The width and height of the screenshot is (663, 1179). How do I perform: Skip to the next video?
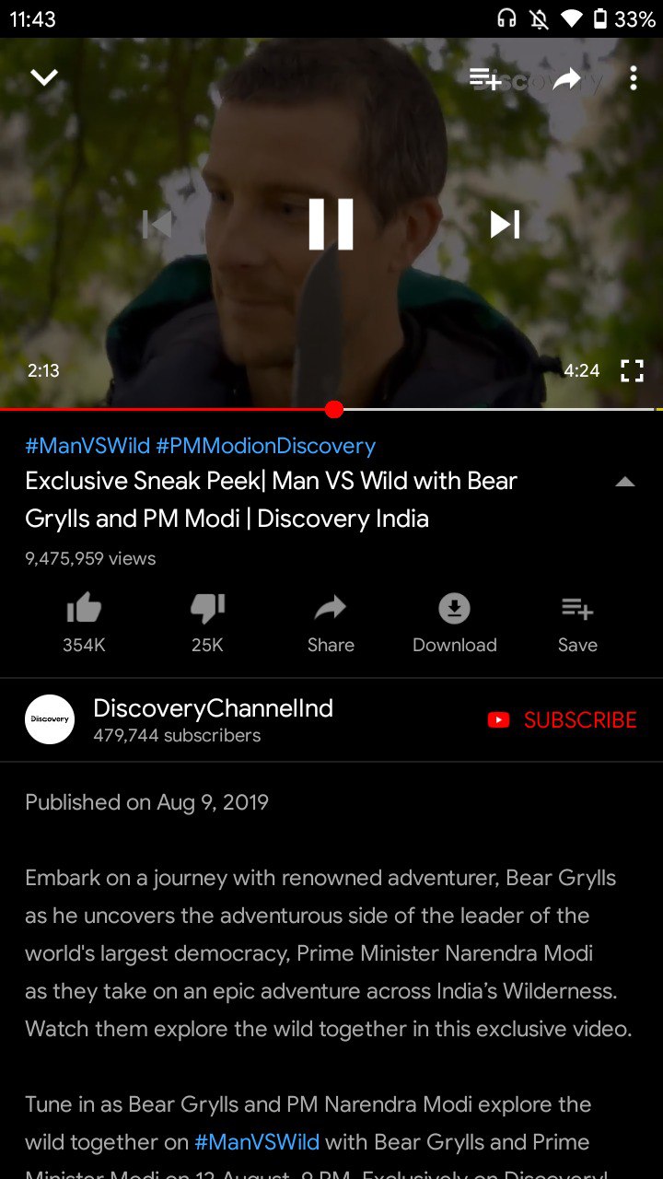[x=505, y=224]
